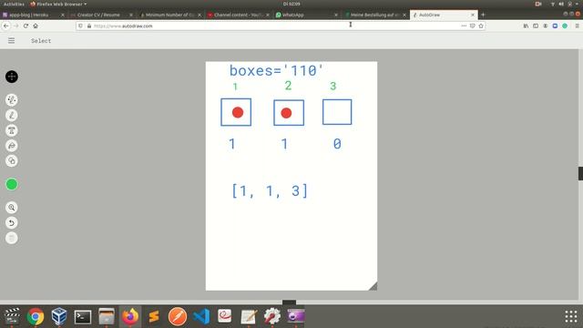This screenshot has width=583, height=328.
Task: Open the Show Applications grid
Action: tap(571, 316)
